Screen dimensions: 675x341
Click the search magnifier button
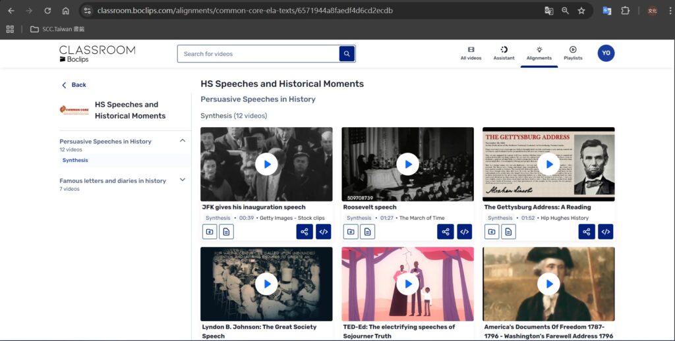coord(347,54)
